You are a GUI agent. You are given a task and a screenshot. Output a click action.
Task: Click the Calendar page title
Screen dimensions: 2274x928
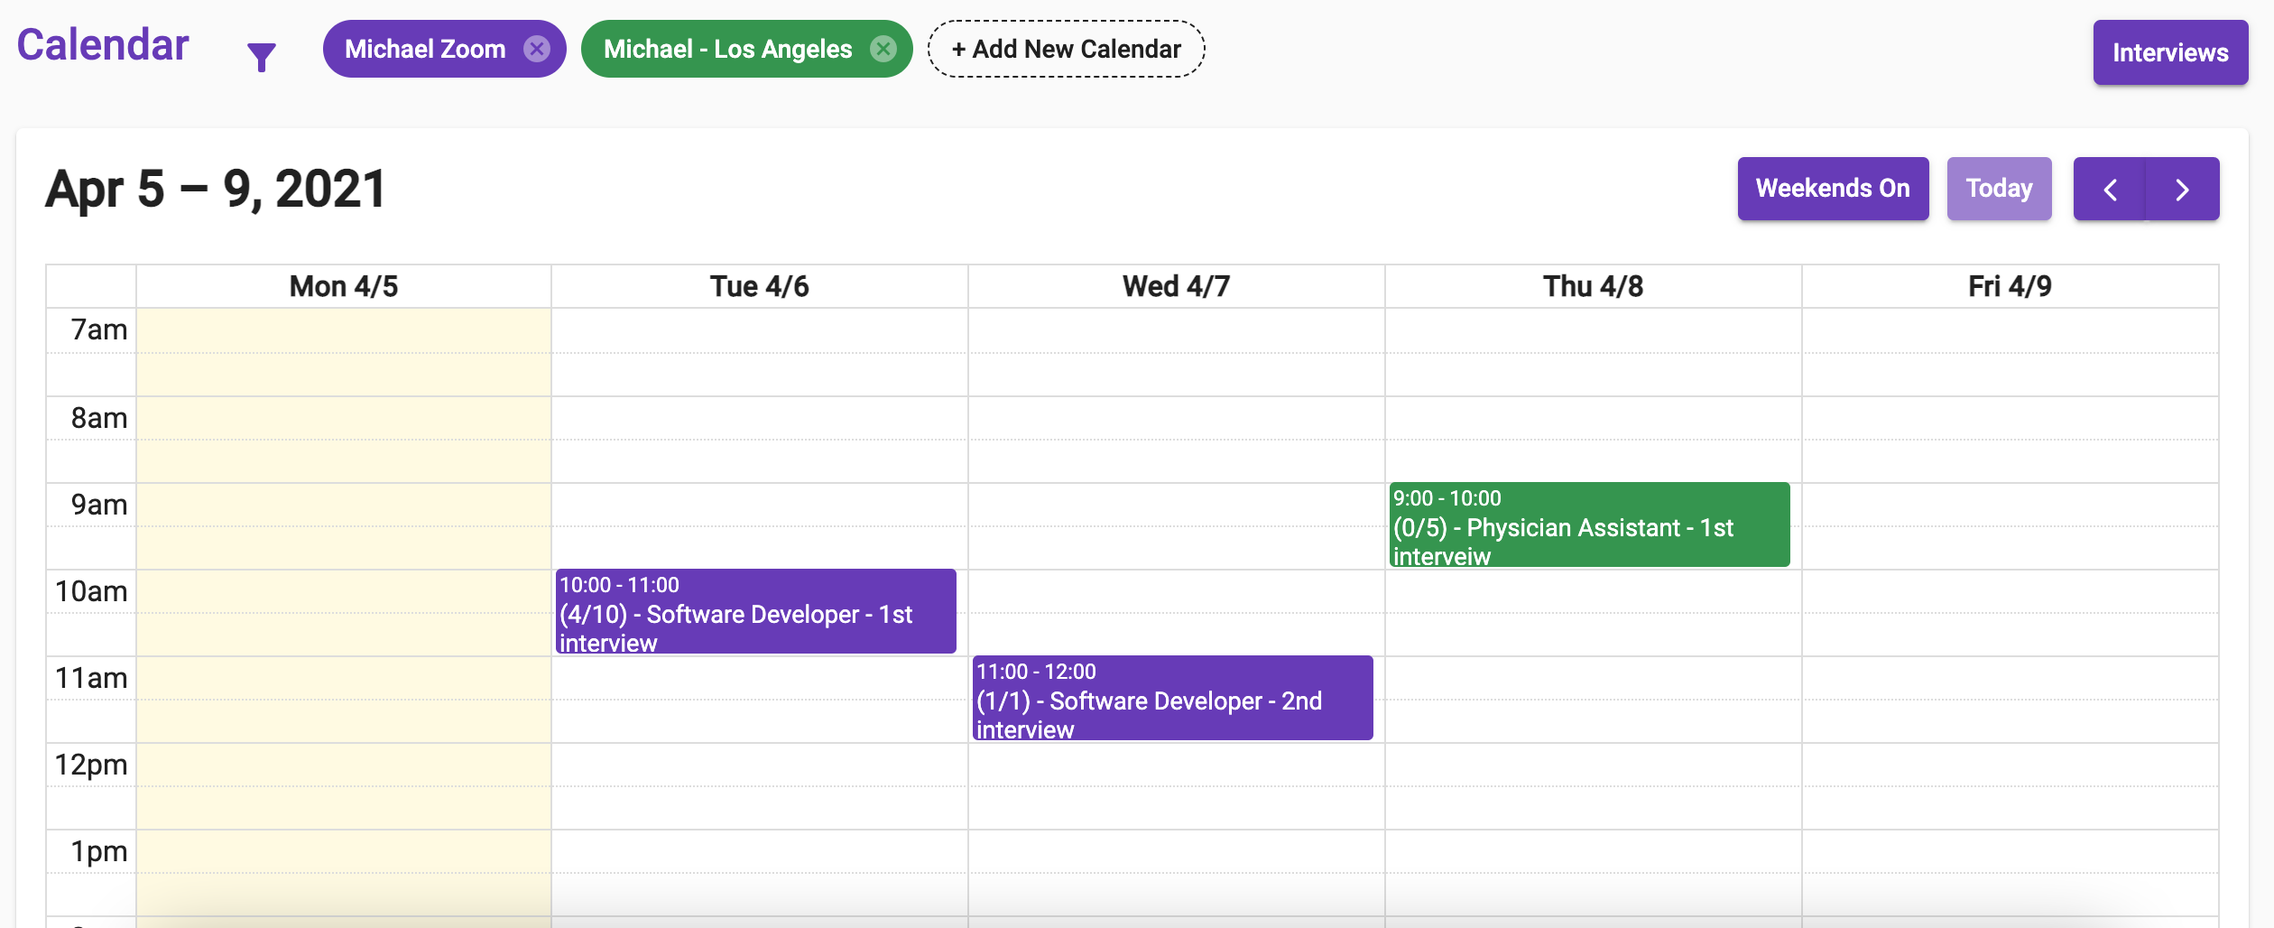103,45
